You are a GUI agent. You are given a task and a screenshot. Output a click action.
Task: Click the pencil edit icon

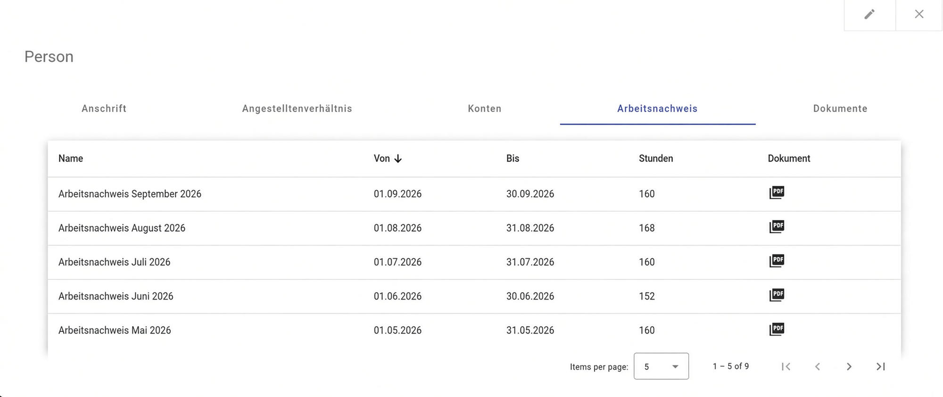[x=869, y=14]
